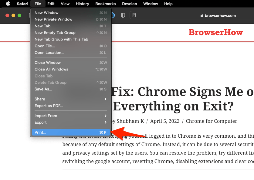Click the yellow minimize window button

[13, 15]
